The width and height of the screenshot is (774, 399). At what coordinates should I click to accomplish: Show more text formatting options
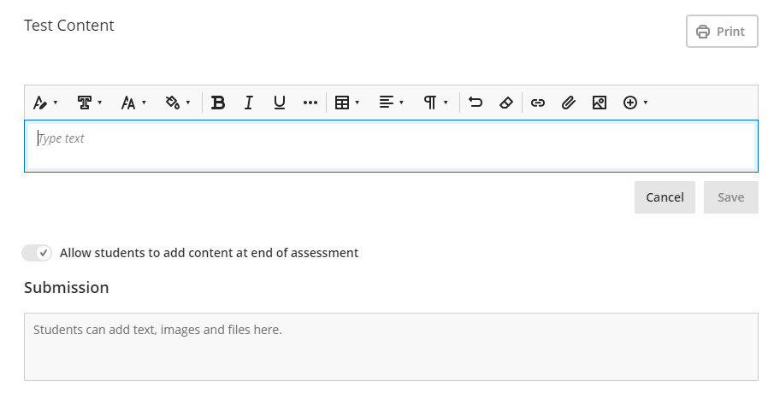tap(310, 103)
